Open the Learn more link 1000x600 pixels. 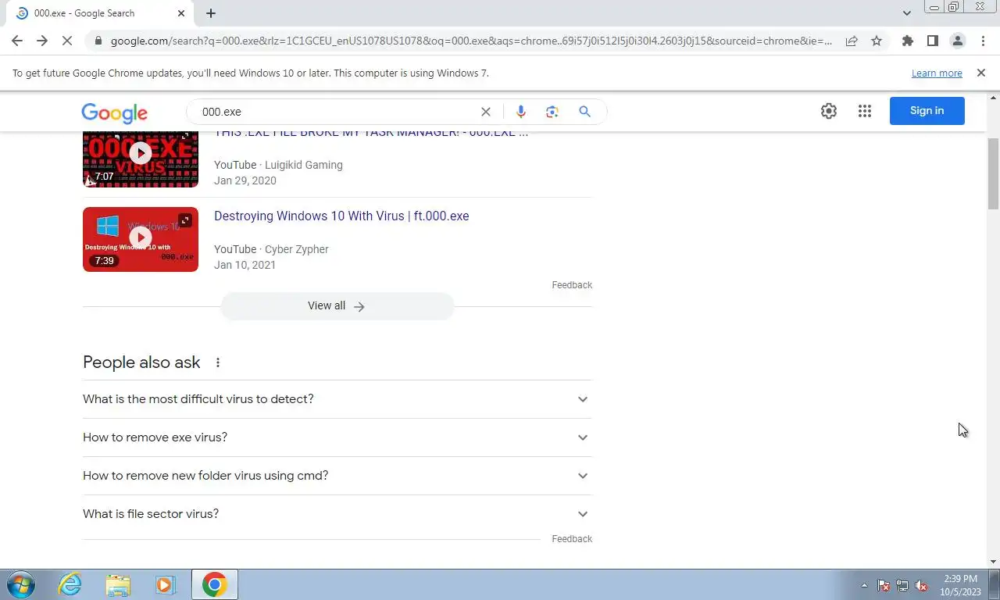[937, 73]
